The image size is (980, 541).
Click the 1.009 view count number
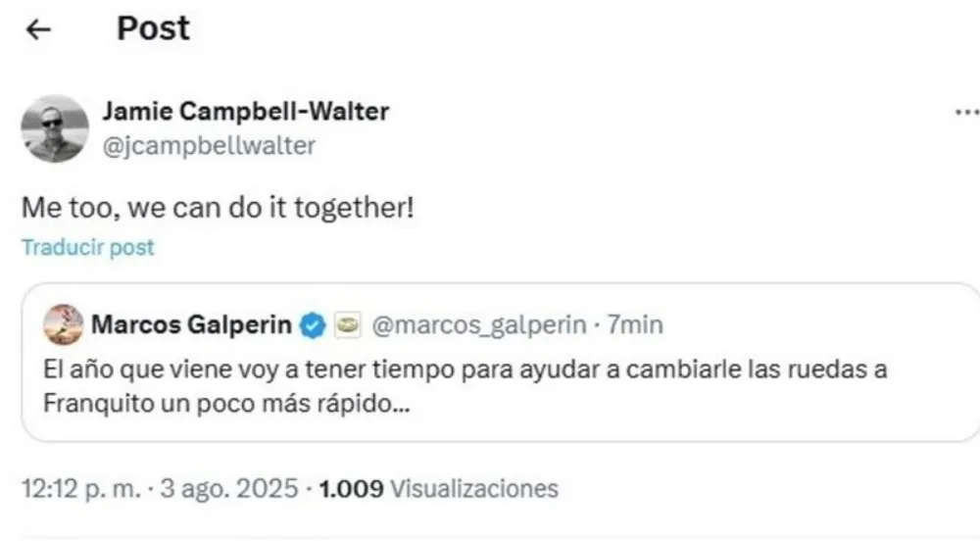tap(353, 489)
